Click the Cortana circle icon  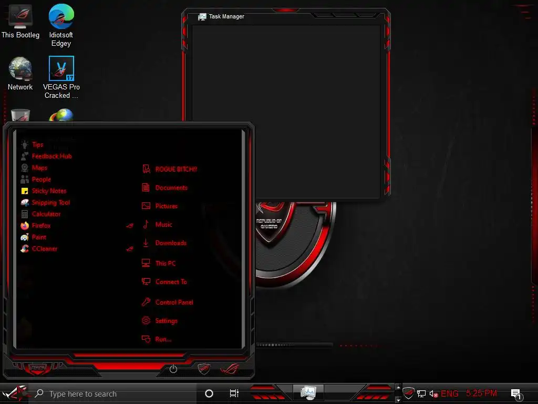pos(209,393)
